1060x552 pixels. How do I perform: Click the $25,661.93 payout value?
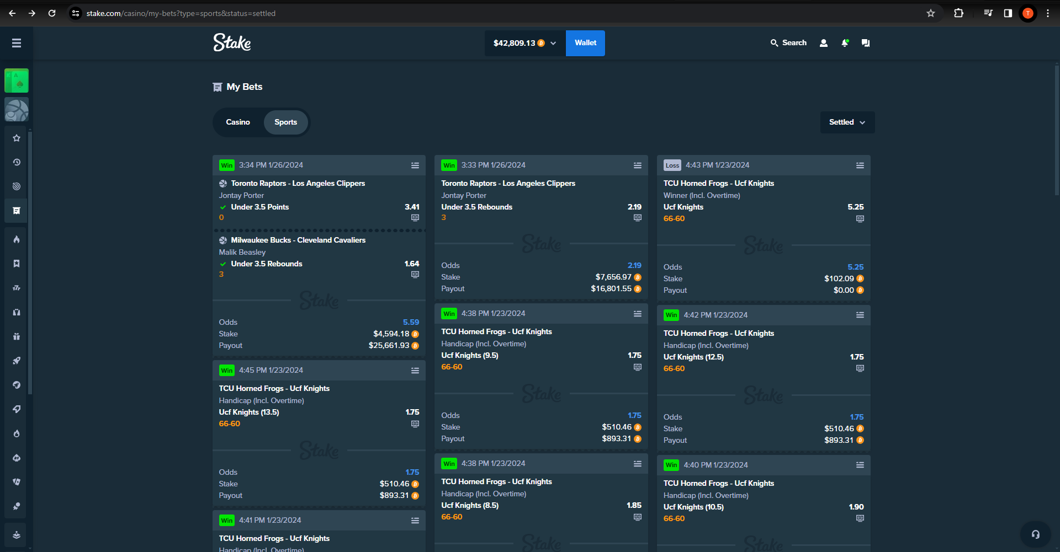tap(389, 346)
